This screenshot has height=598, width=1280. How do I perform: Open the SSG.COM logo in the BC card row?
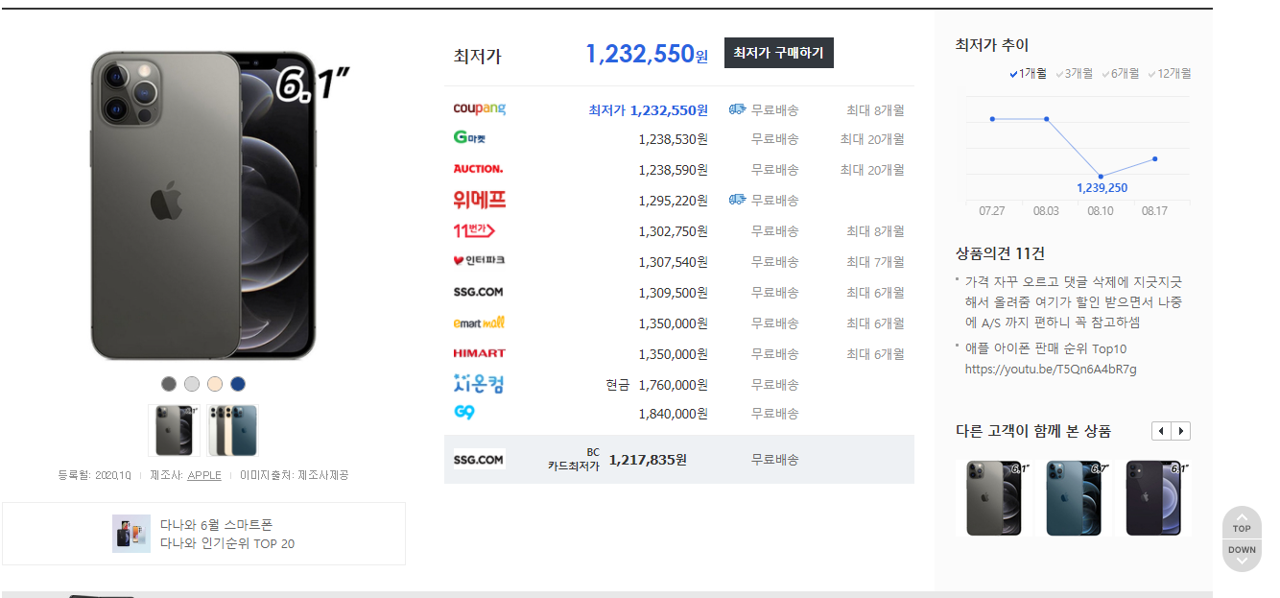point(479,459)
